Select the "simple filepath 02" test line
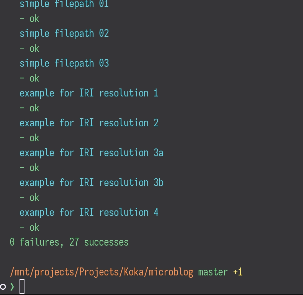This screenshot has height=295, width=303. click(64, 33)
